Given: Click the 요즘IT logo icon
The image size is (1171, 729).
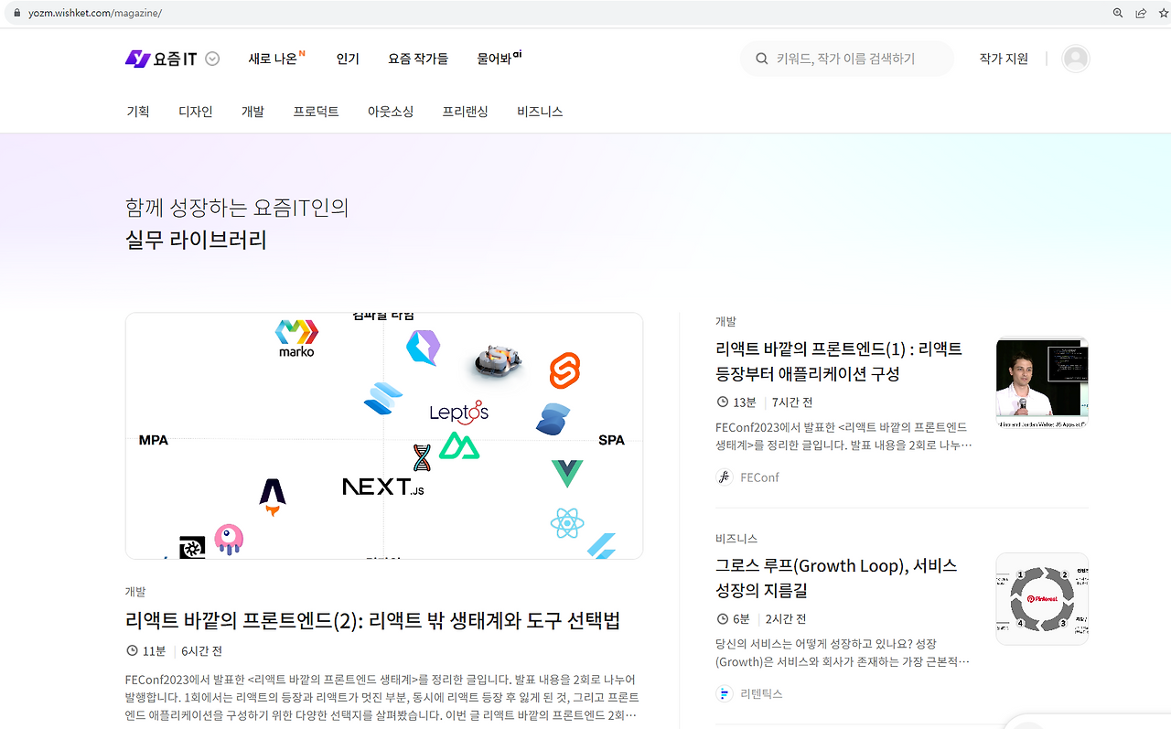Looking at the screenshot, I should pyautogui.click(x=137, y=59).
